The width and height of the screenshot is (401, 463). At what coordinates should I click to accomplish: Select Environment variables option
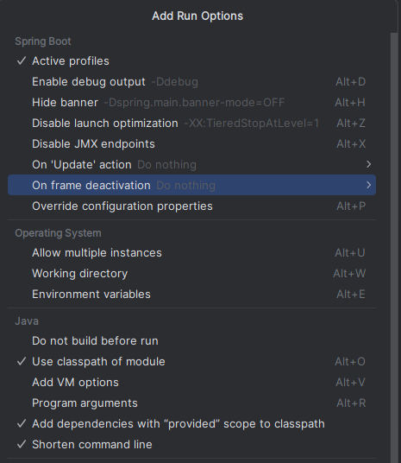[x=191, y=294]
